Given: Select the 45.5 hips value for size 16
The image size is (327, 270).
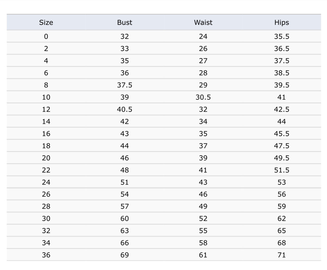Looking at the screenshot, I should pyautogui.click(x=281, y=134).
